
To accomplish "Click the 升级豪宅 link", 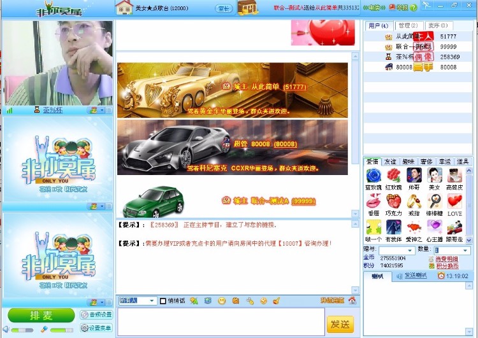I will point(332,300).
